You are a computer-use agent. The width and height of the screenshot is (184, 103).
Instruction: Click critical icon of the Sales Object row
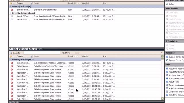(x=12, y=99)
